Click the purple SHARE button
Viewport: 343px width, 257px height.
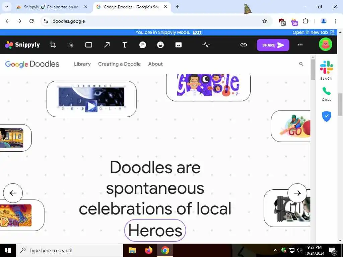pyautogui.click(x=273, y=45)
